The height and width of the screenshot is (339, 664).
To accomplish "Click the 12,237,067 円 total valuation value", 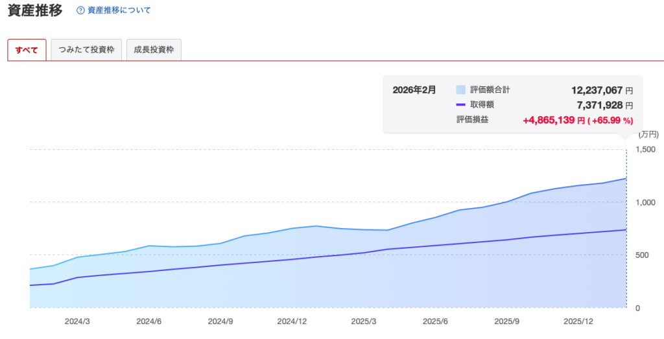I will click(597, 90).
